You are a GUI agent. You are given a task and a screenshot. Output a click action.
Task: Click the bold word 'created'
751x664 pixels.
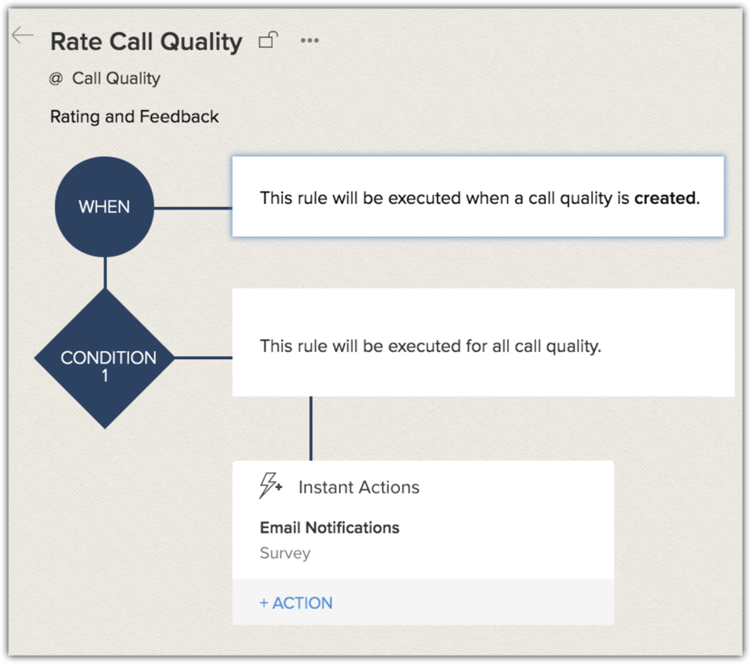pos(666,198)
